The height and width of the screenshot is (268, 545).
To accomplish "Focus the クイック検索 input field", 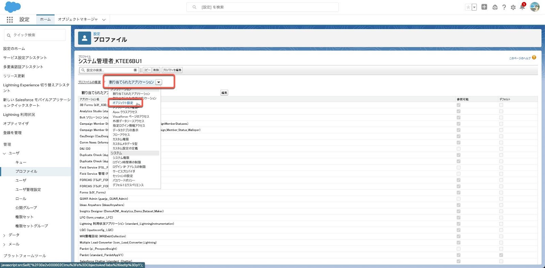I will [35, 35].
